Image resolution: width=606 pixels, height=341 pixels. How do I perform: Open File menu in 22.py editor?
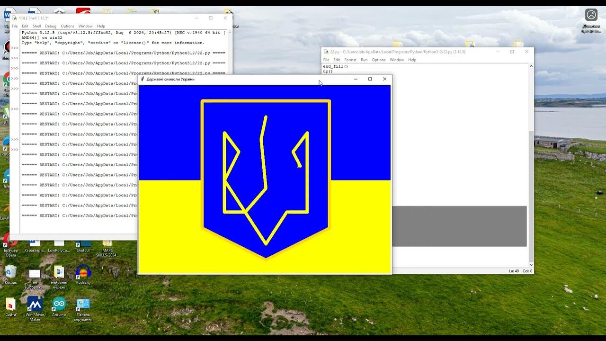tap(326, 60)
